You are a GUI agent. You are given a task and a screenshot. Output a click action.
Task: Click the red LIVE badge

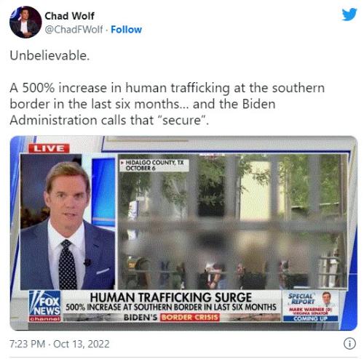tap(49, 148)
